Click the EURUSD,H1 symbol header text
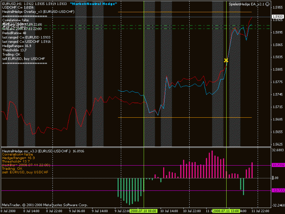 (12, 4)
